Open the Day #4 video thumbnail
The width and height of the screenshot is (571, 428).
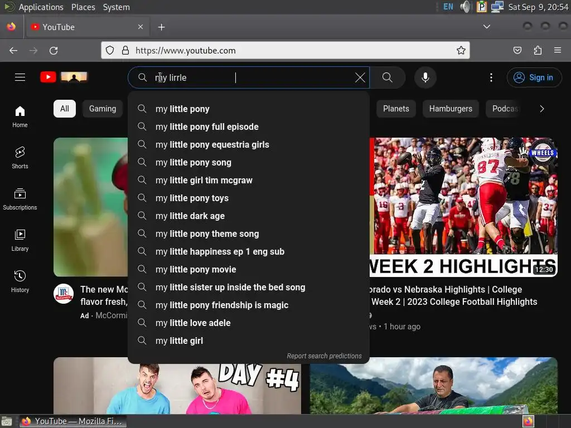[x=177, y=386]
